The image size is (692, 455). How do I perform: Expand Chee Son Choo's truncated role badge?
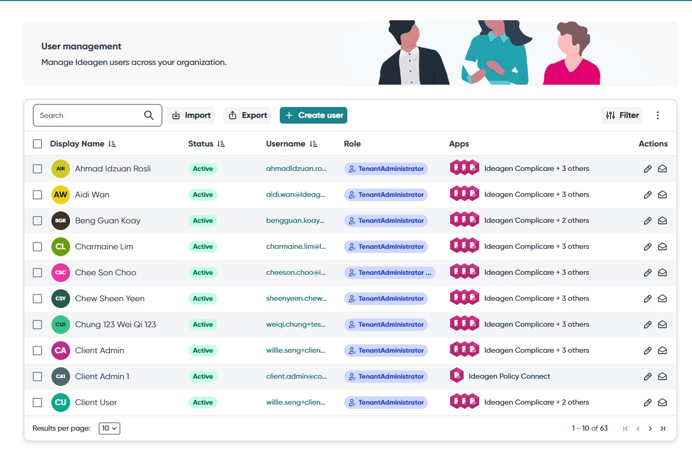tap(390, 273)
